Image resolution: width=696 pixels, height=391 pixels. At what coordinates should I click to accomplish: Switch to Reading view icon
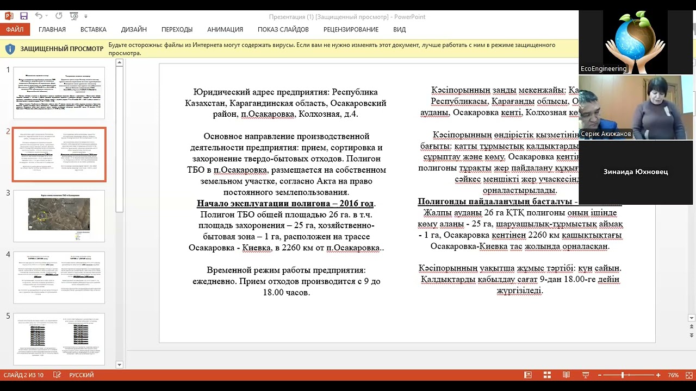coord(566,375)
